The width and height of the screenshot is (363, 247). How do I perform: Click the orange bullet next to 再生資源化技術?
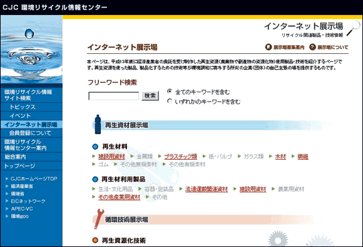coord(95,240)
